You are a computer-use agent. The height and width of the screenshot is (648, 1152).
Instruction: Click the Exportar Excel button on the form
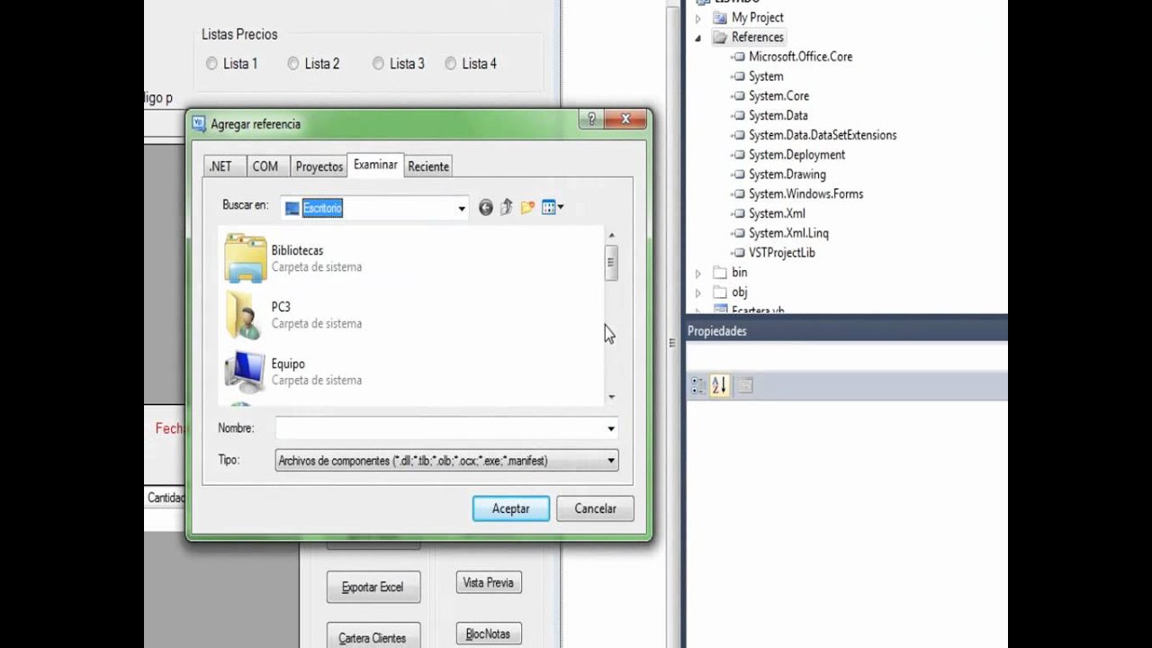(x=373, y=587)
